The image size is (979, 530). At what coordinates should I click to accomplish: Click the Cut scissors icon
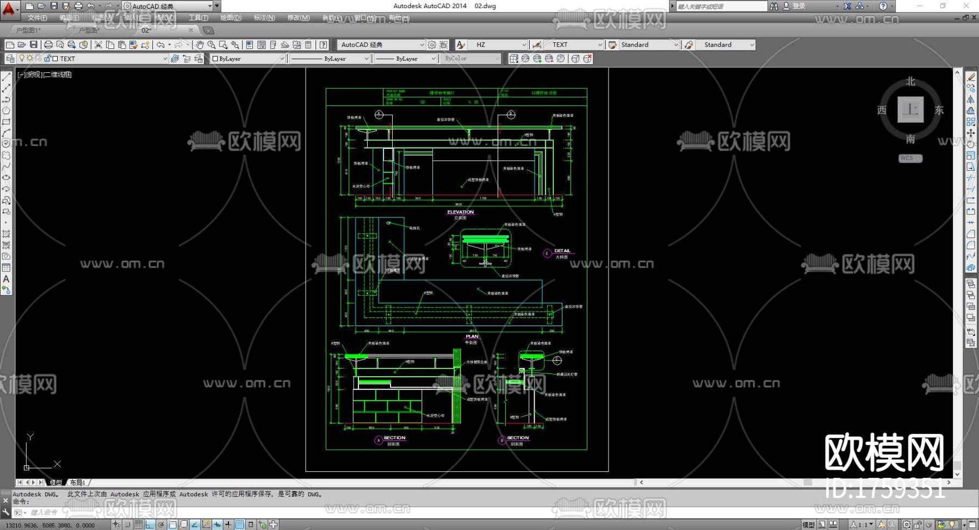click(98, 45)
